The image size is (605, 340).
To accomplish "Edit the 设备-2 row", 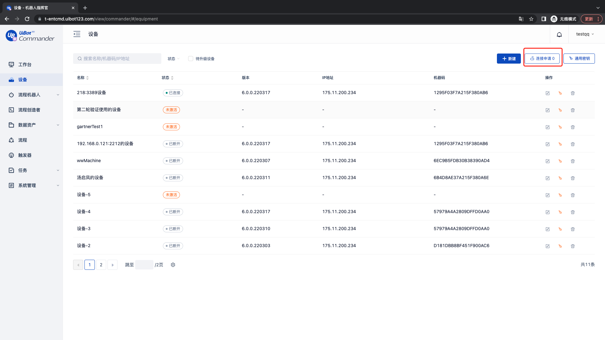I will [x=548, y=246].
